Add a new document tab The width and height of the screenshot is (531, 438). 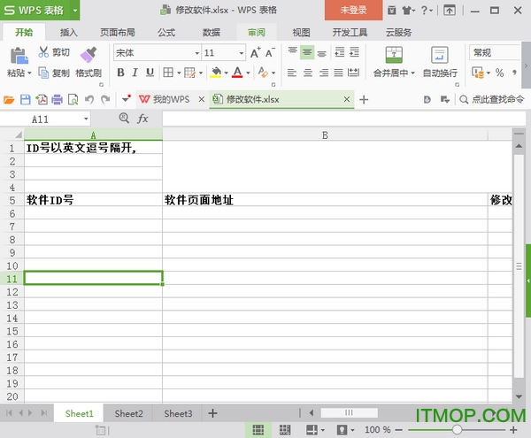coord(364,99)
